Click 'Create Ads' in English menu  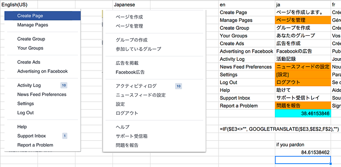click(29, 62)
